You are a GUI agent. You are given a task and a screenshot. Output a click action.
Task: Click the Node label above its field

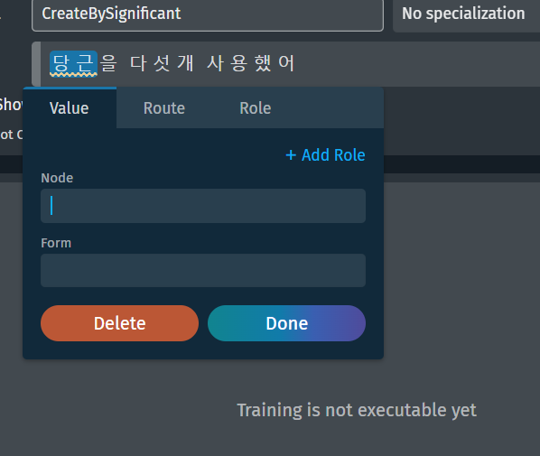click(57, 178)
